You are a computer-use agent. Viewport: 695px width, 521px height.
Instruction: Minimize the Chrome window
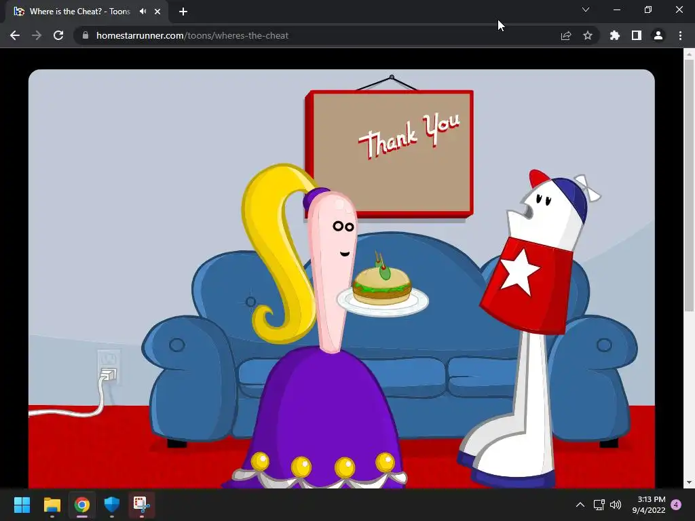coord(616,9)
